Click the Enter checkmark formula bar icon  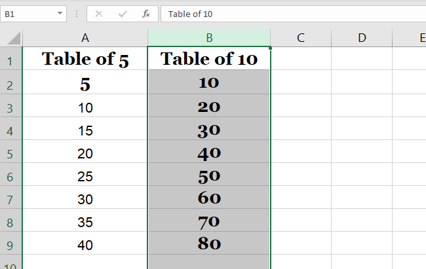click(123, 13)
